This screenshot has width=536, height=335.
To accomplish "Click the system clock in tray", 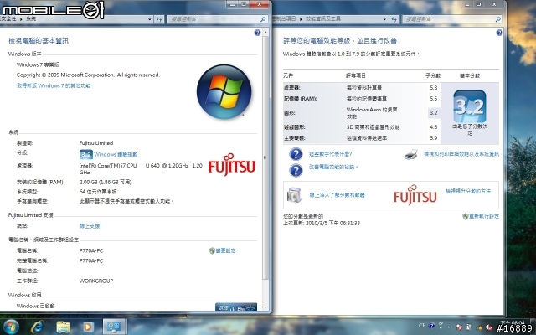I will (x=513, y=325).
